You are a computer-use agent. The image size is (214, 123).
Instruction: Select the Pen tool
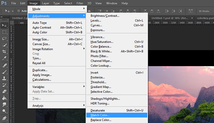click(4, 118)
